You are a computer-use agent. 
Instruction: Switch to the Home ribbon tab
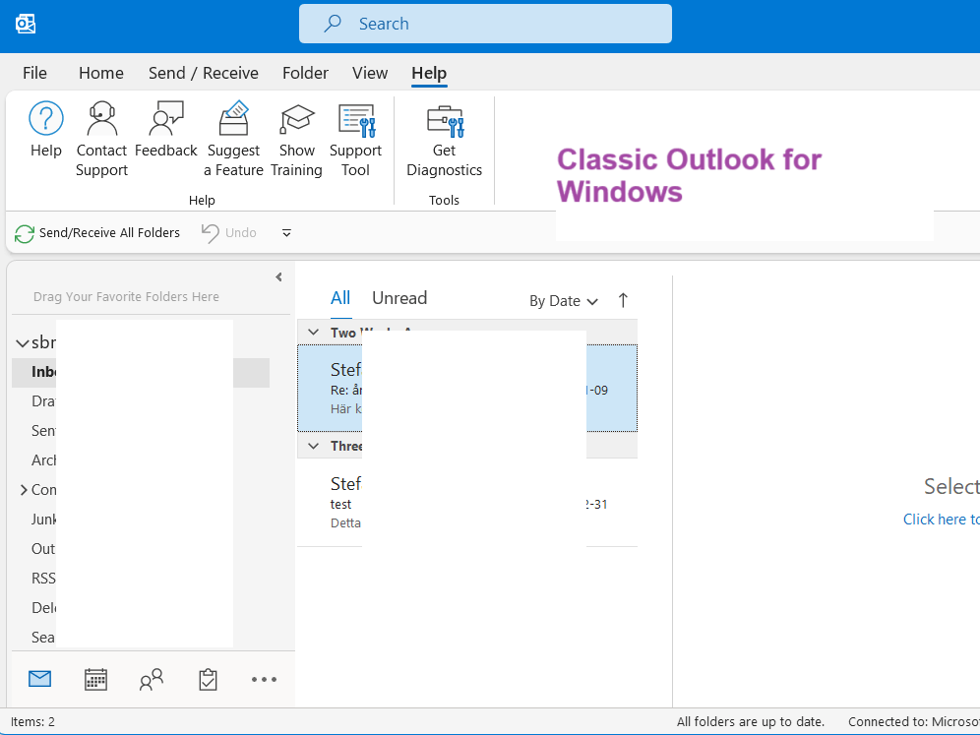click(x=101, y=73)
